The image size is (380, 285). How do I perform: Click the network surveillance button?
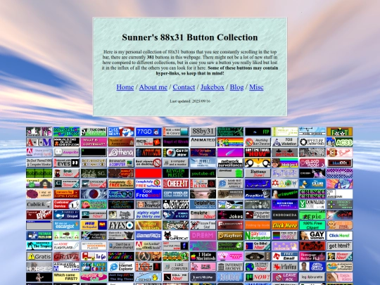point(230,163)
